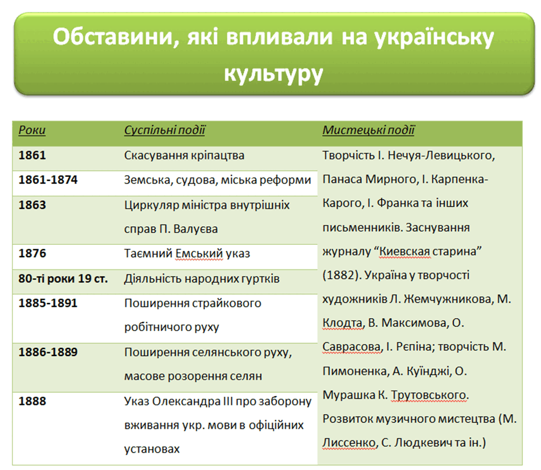Select the "Мистецькі події" column header
The width and height of the screenshot is (541, 470).
(x=368, y=130)
